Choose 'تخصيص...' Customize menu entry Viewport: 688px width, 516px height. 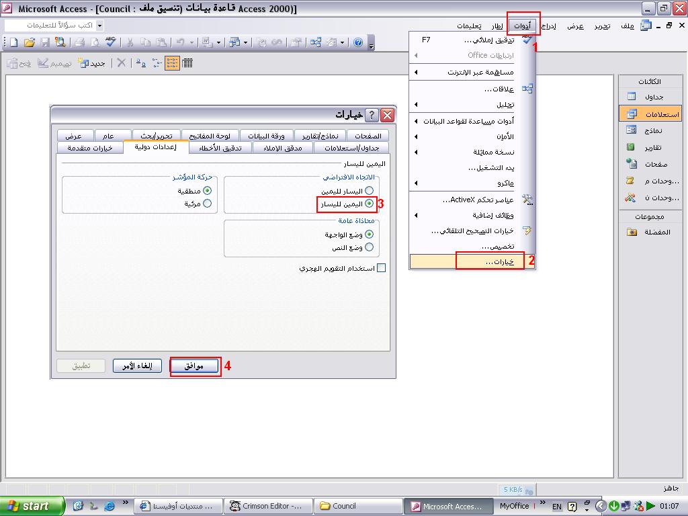coord(472,246)
